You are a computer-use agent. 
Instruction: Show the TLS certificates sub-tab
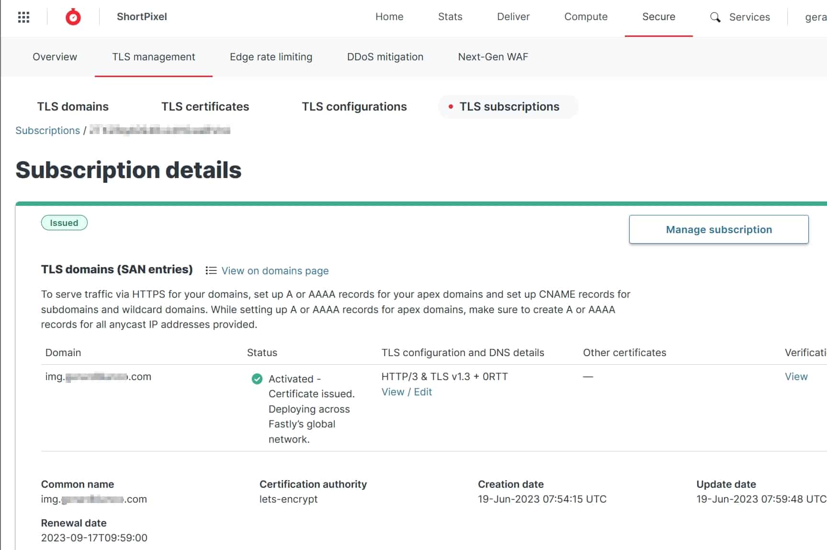click(205, 107)
